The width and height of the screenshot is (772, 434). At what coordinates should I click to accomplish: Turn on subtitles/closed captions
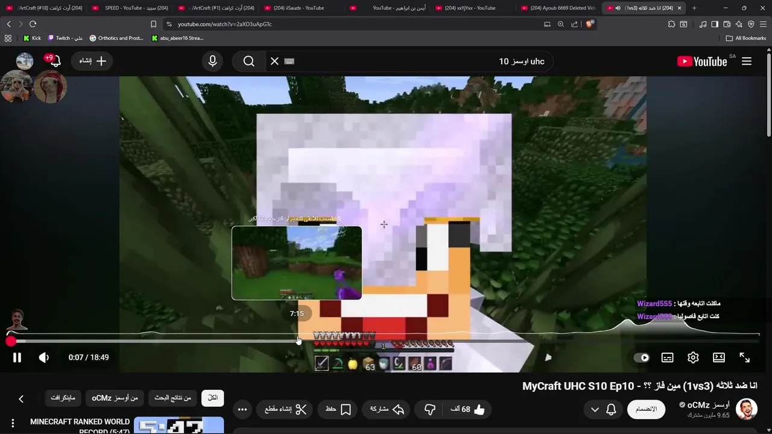668,357
